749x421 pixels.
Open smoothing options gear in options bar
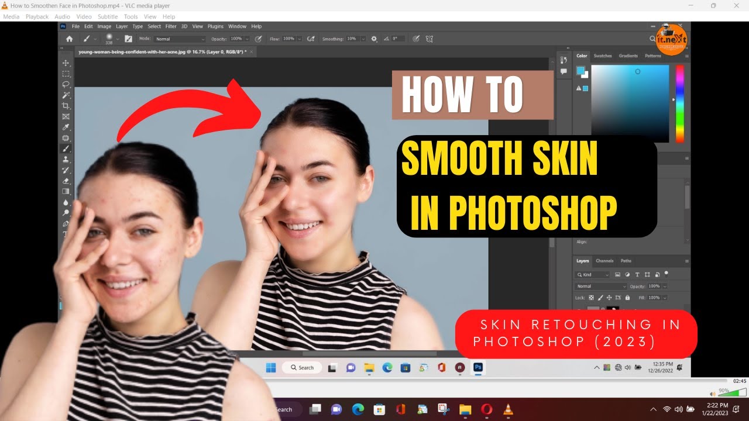(374, 39)
